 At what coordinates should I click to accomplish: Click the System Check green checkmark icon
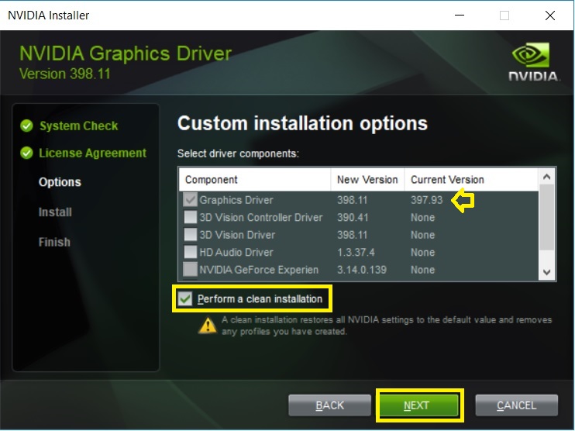pos(27,126)
